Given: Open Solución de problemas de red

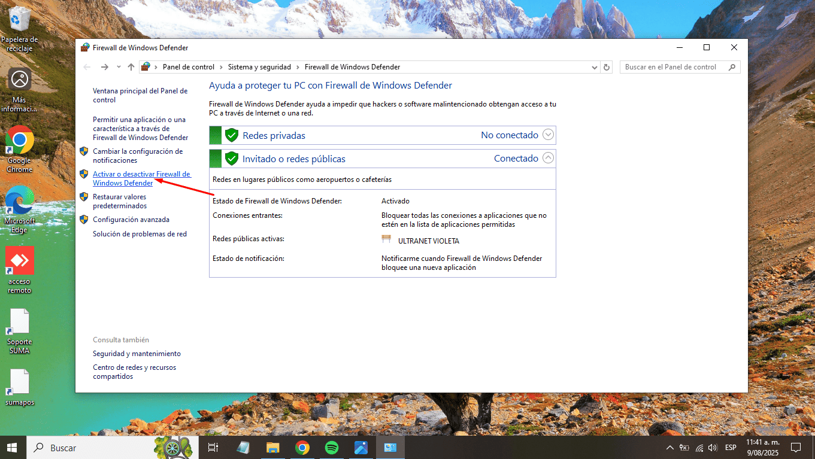Looking at the screenshot, I should [x=140, y=234].
